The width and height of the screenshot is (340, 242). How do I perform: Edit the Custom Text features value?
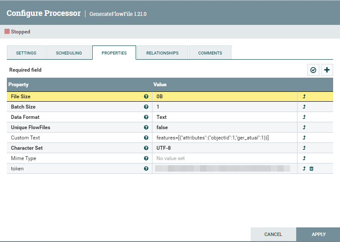pos(225,138)
